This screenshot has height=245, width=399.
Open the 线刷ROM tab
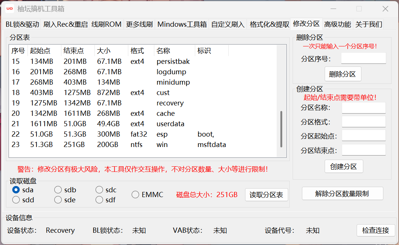[x=106, y=24]
